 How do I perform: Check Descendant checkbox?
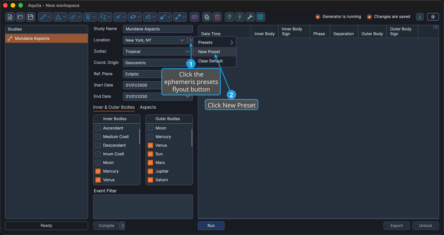pos(98,145)
